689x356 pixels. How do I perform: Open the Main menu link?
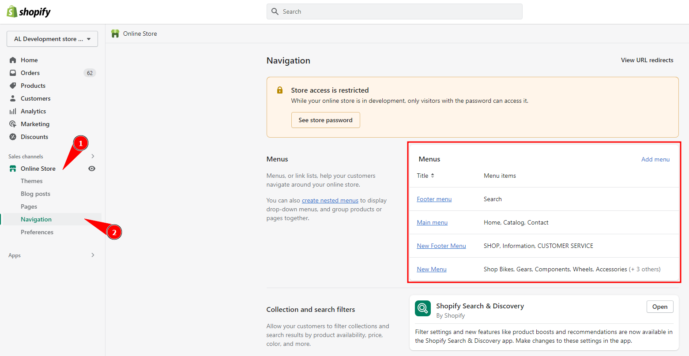point(432,222)
